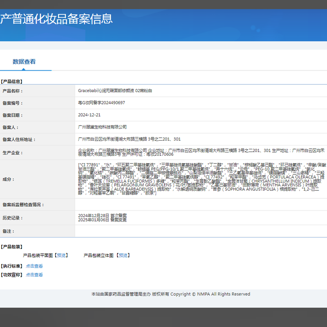Click the 备案人 company name value
Screen dimensions: 327x327
pos(102,127)
